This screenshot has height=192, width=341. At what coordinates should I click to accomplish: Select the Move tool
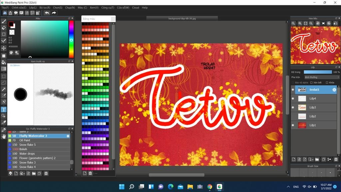[x=4, y=48]
